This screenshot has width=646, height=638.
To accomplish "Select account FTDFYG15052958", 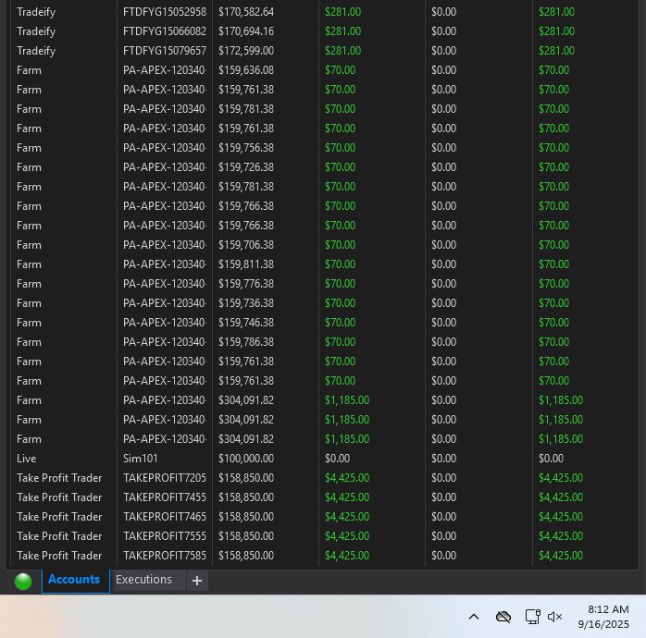I will coord(165,12).
